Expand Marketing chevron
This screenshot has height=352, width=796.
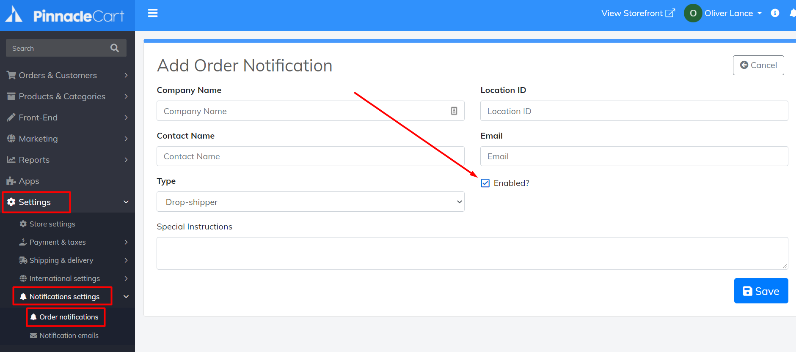click(126, 139)
